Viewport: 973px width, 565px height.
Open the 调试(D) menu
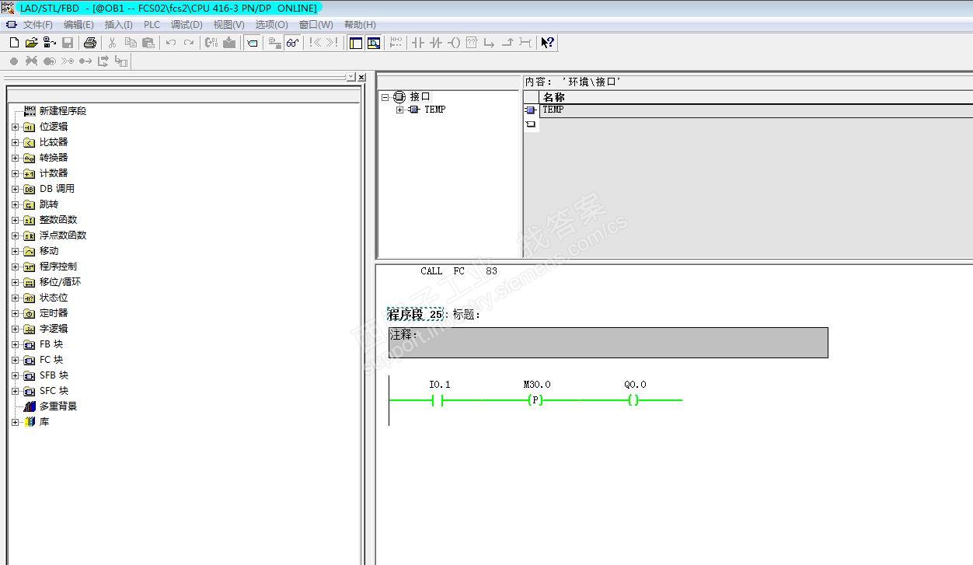coord(187,25)
